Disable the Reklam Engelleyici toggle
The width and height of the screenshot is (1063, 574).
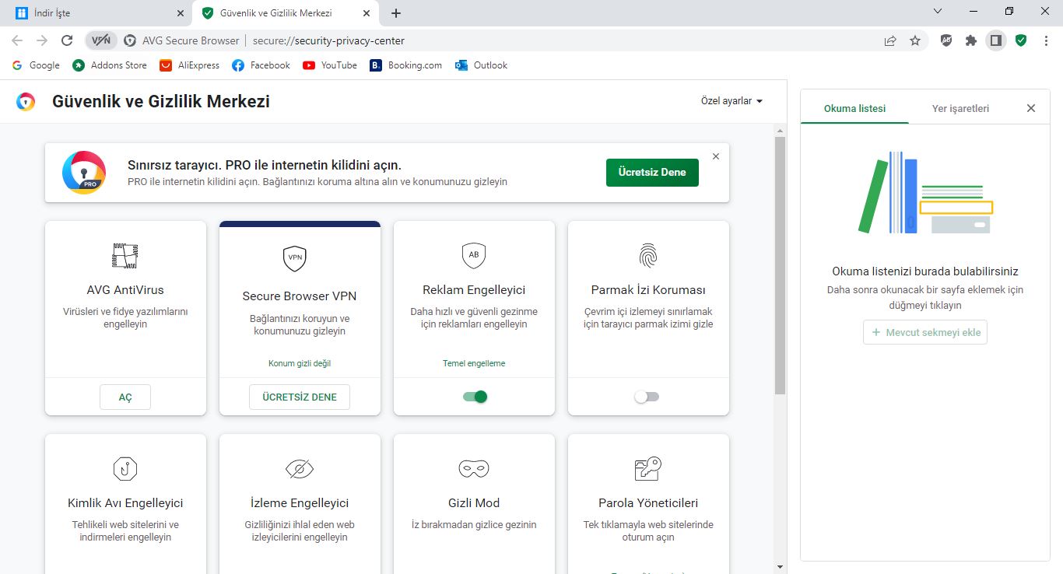(475, 397)
